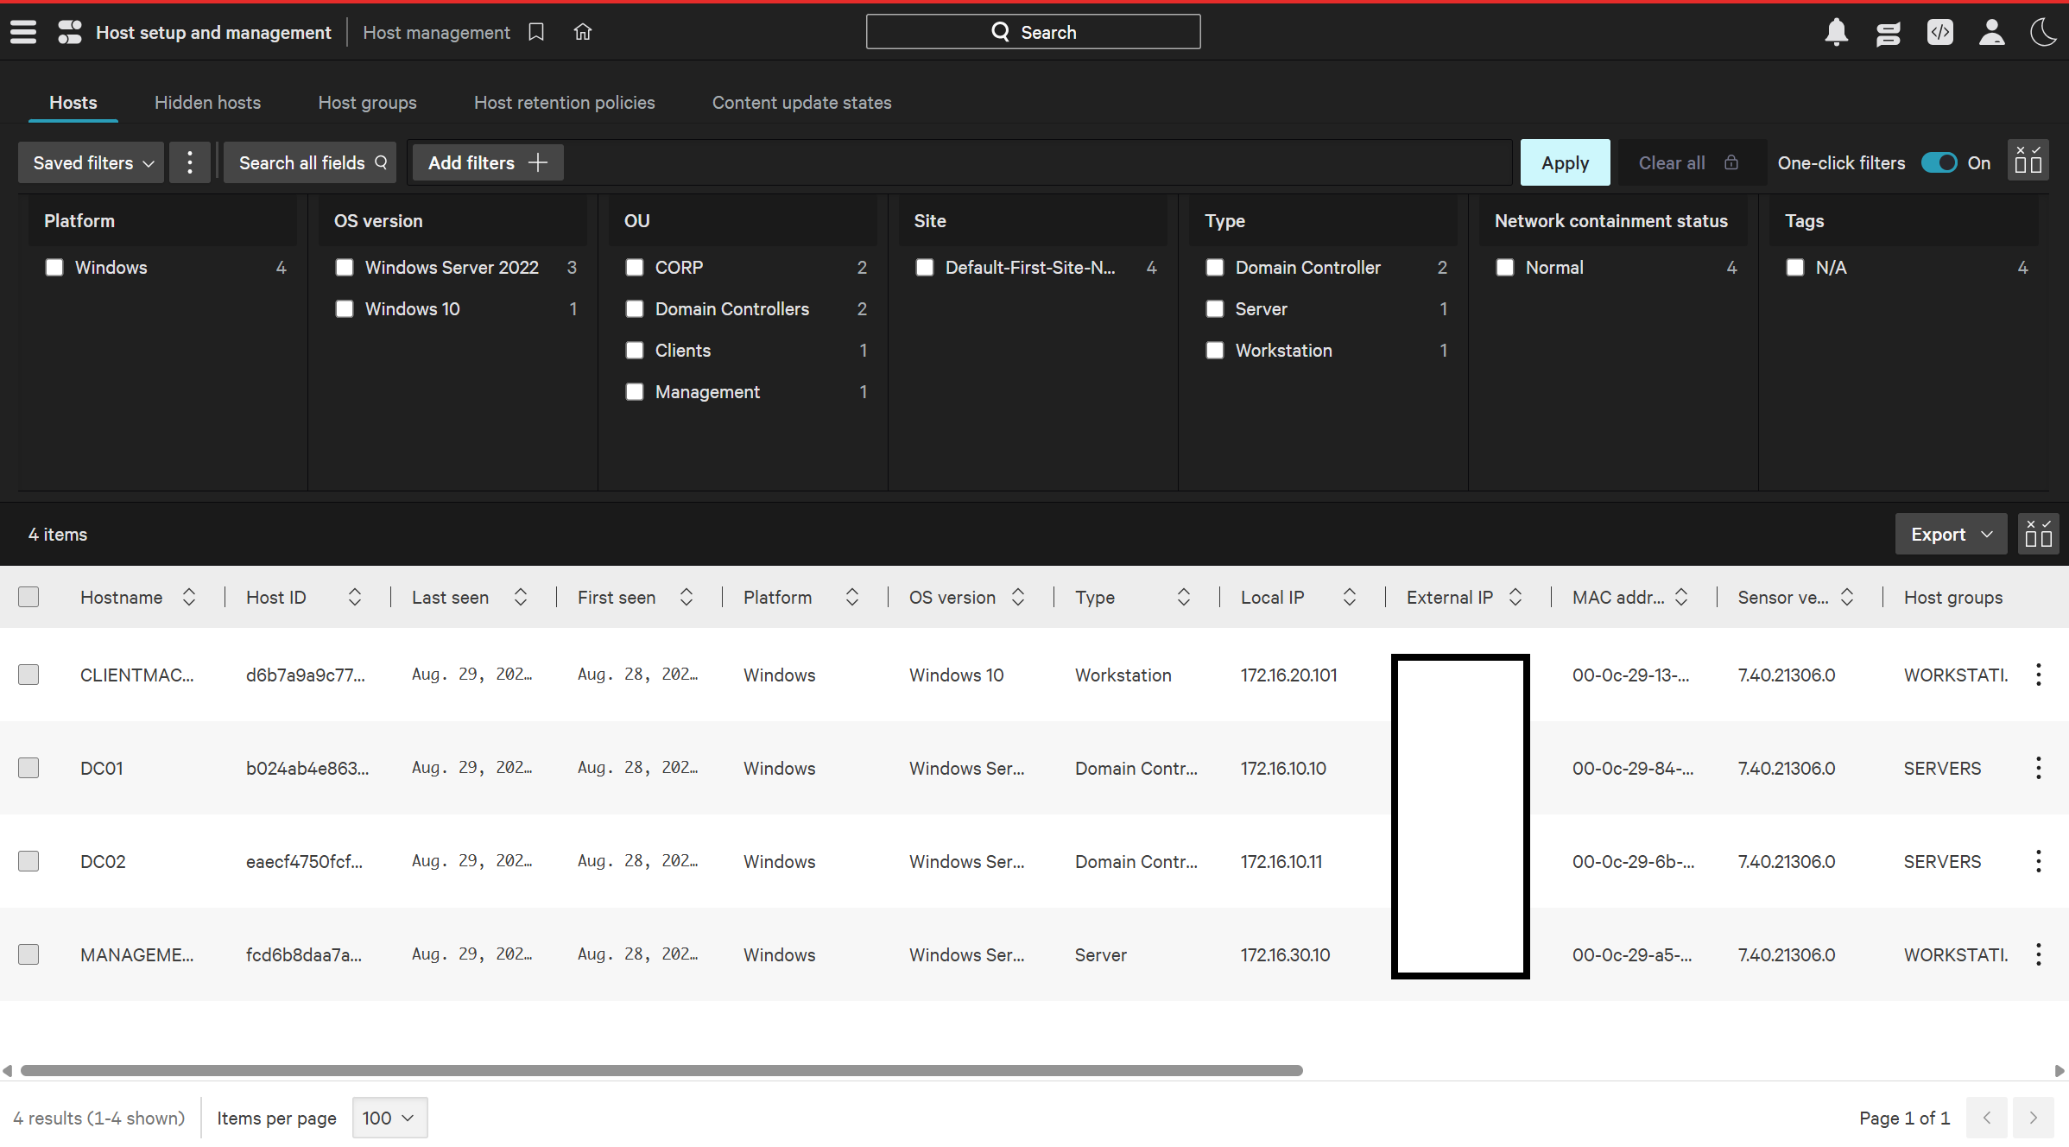Bookmark the Host management page

(536, 32)
